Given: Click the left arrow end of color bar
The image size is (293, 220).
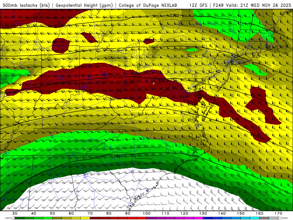Looking at the screenshot, I should tap(10, 218).
